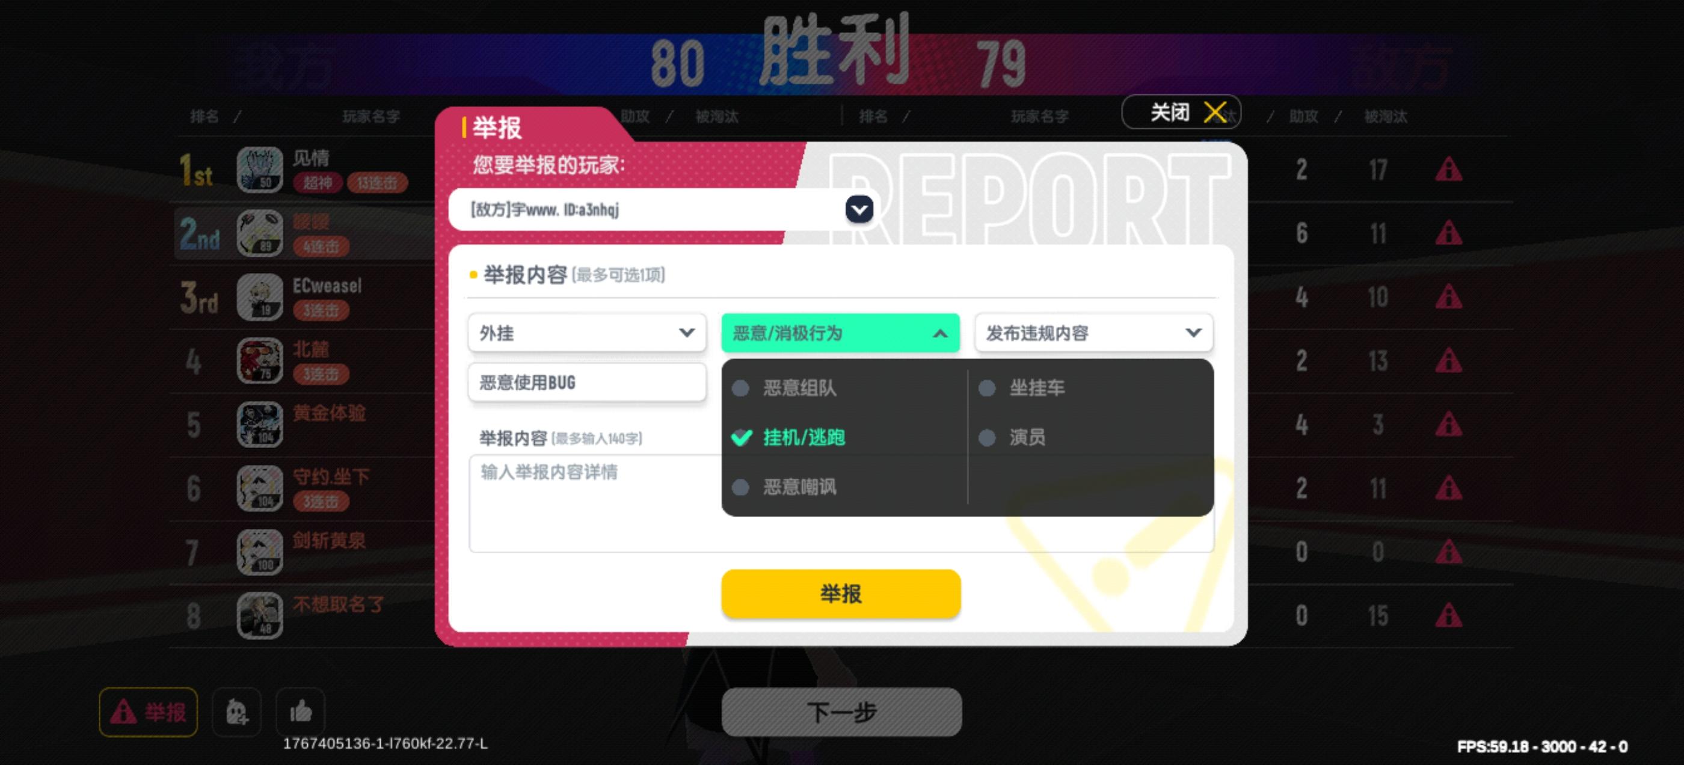
Task: Select the 恶意嘲讽 option
Action: tap(784, 487)
